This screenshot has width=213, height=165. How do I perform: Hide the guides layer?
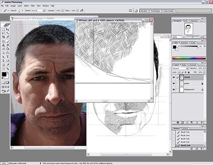click(x=174, y=84)
